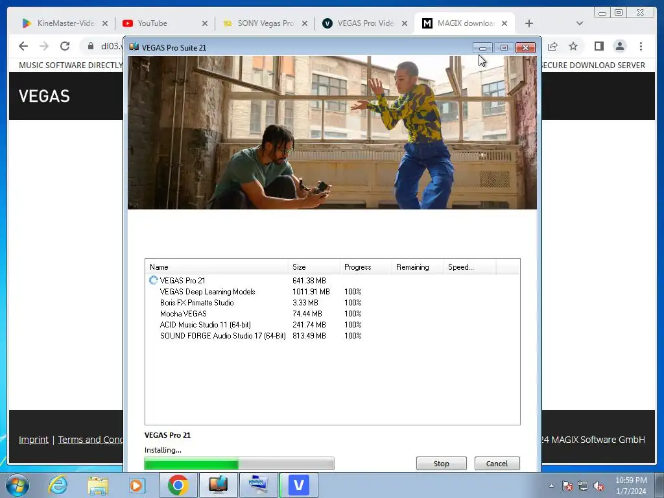Select the Mocha VEGAS row
Viewport: 664px width, 498px height.
(333, 313)
